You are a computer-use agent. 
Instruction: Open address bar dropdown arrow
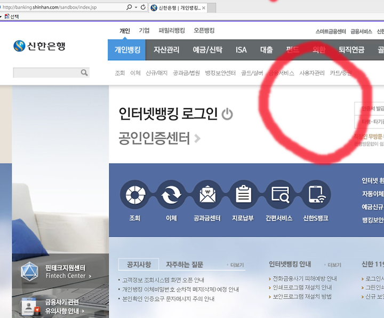pyautogui.click(x=136, y=7)
